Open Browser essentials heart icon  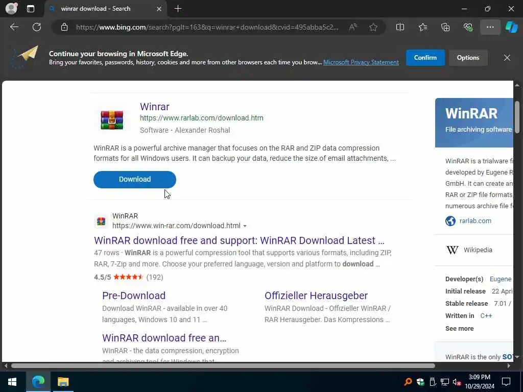(468, 27)
